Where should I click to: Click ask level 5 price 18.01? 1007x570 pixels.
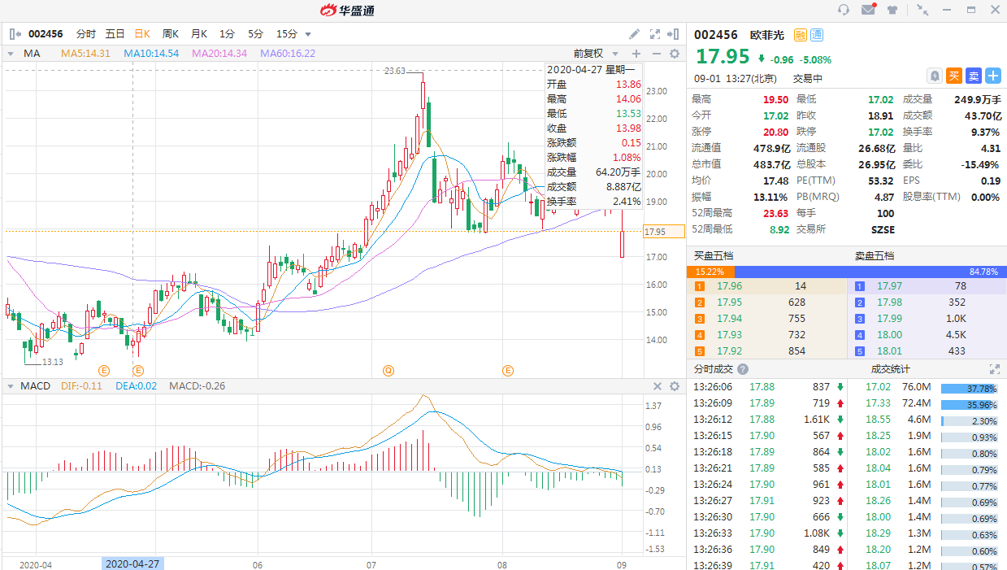(890, 351)
